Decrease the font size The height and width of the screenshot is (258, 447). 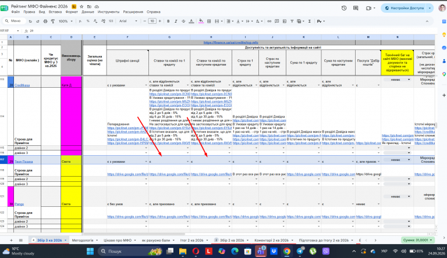click(145, 21)
